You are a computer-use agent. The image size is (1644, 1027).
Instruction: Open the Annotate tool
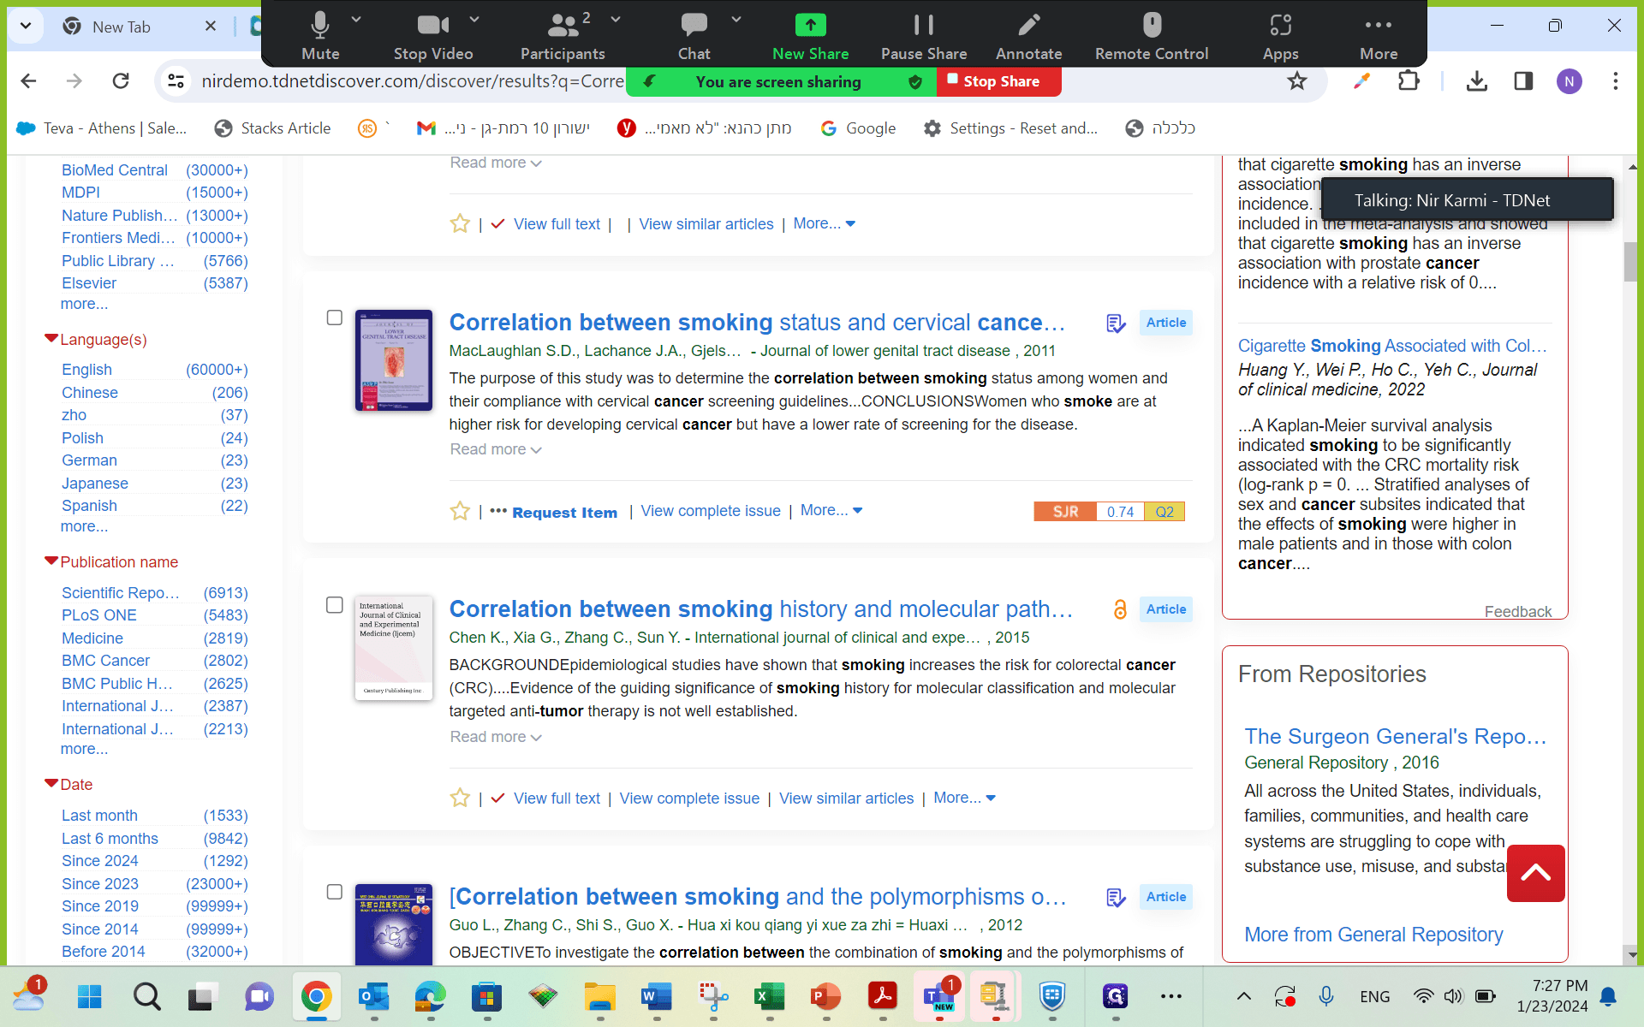[1028, 36]
